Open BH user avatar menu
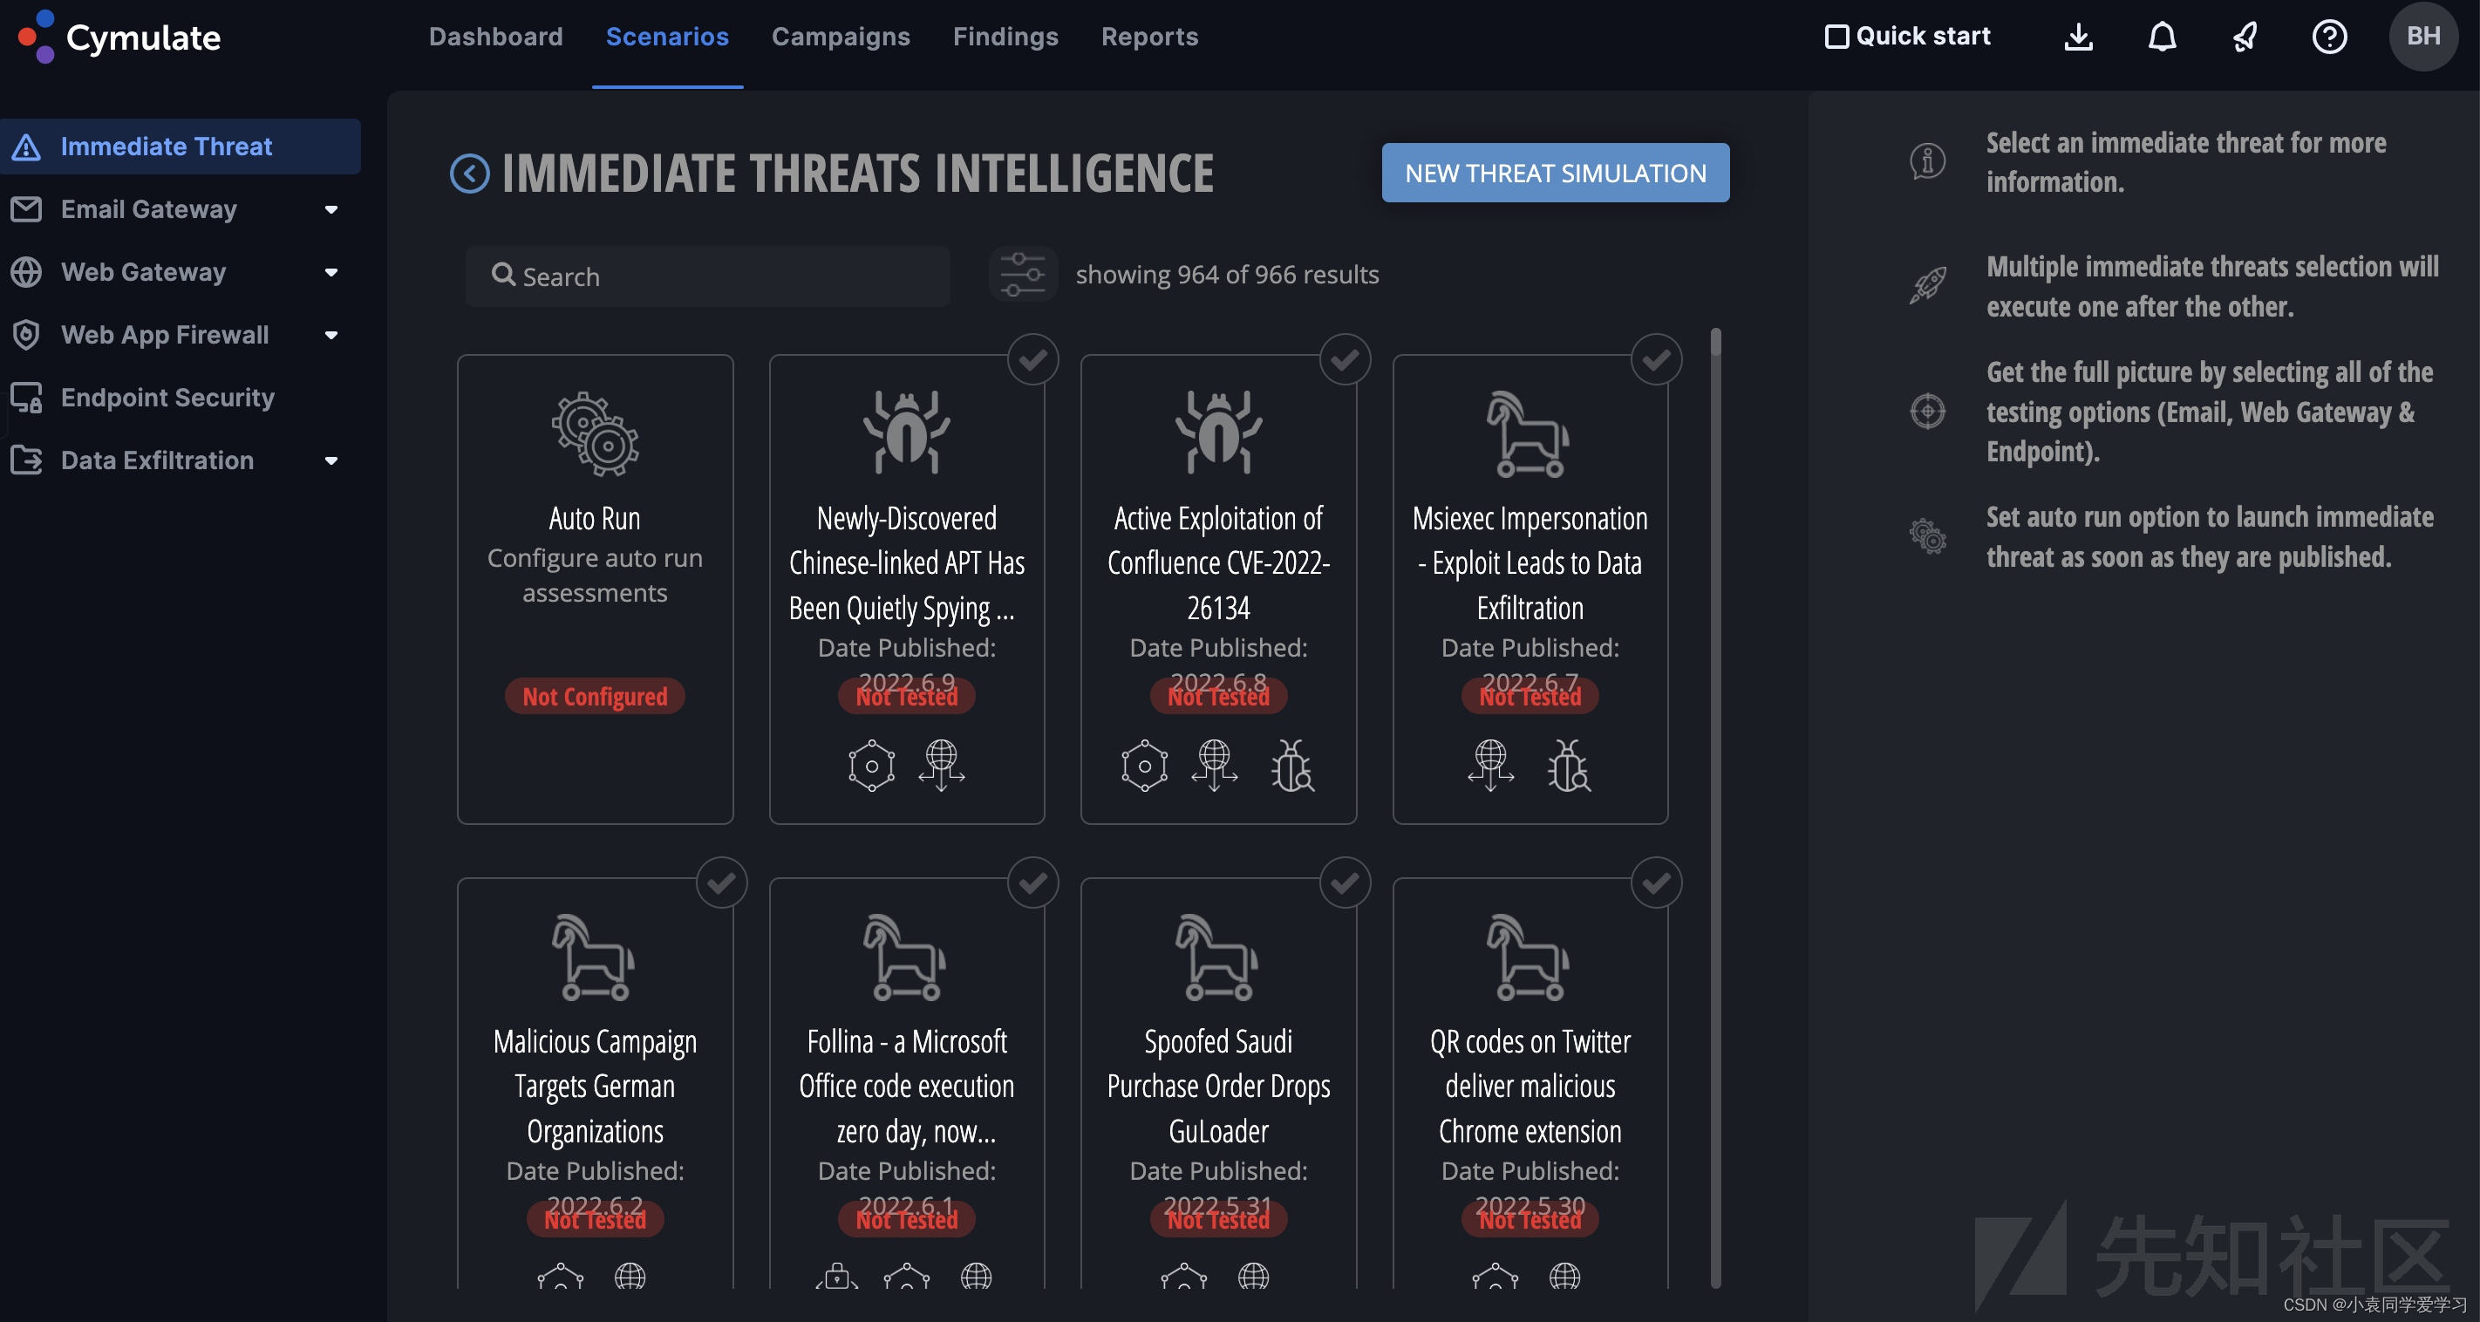The width and height of the screenshot is (2480, 1322). click(2423, 37)
